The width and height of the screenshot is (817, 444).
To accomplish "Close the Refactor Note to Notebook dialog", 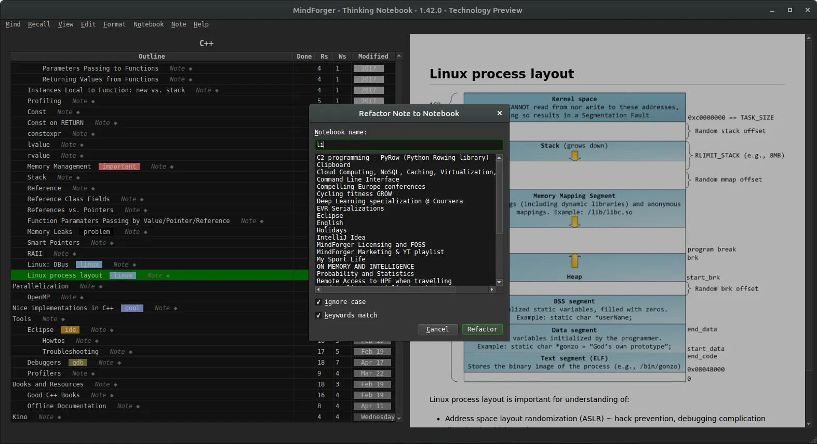I will pos(499,113).
